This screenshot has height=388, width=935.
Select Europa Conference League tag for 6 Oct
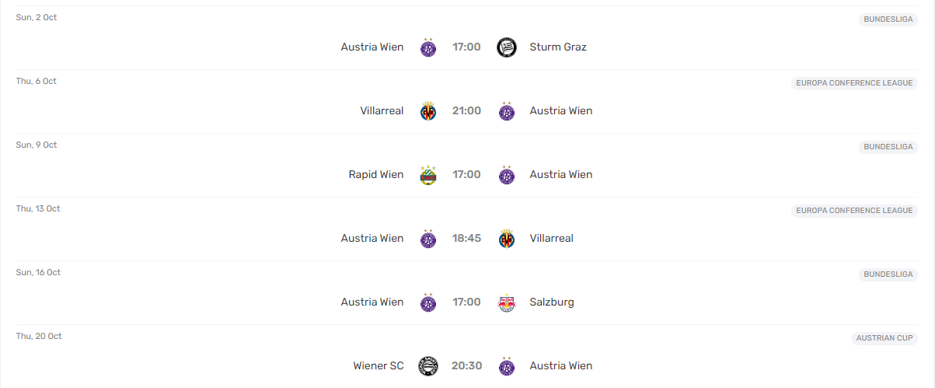click(x=854, y=83)
